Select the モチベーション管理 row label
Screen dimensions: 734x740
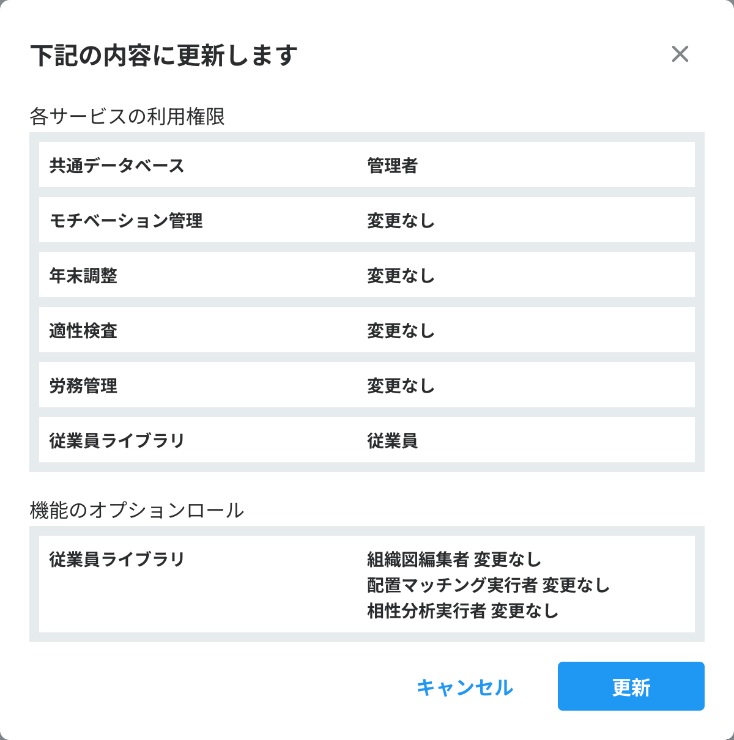click(126, 221)
